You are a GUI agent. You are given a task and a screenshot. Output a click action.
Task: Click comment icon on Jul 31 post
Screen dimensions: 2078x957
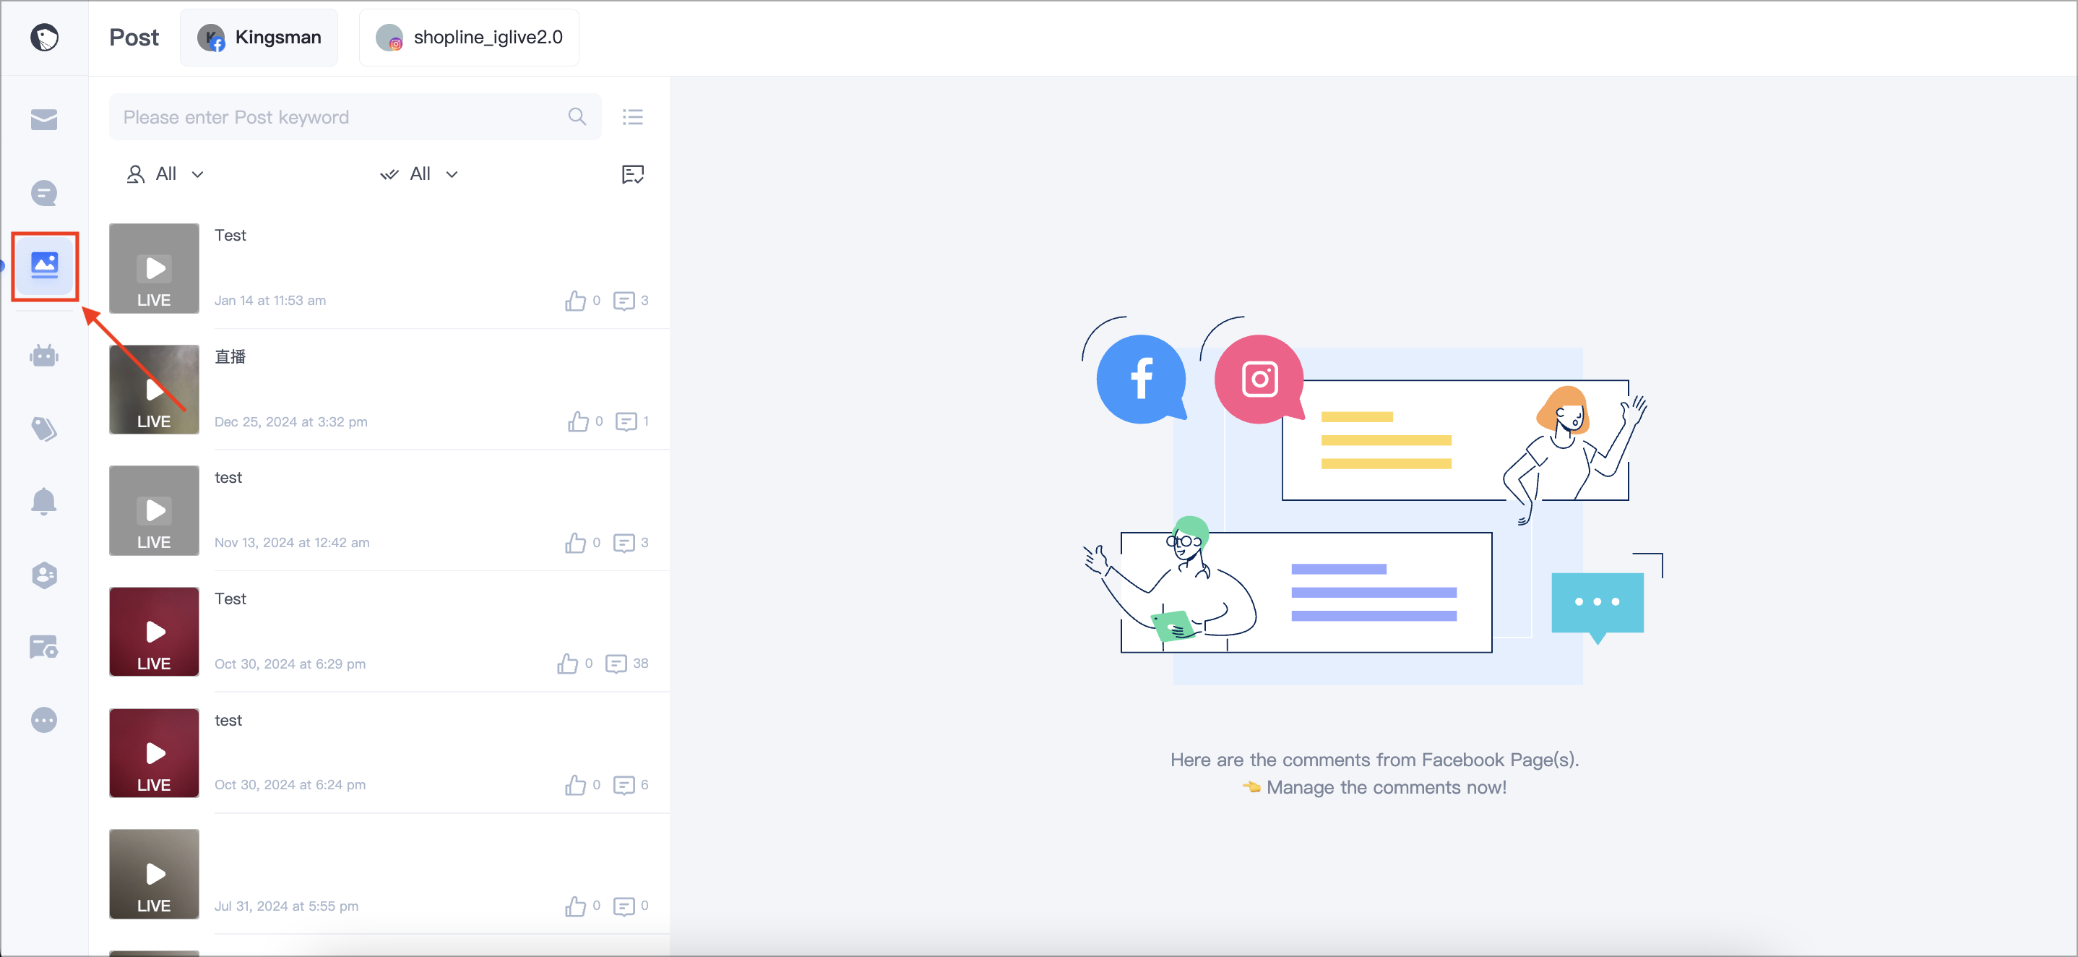624,906
